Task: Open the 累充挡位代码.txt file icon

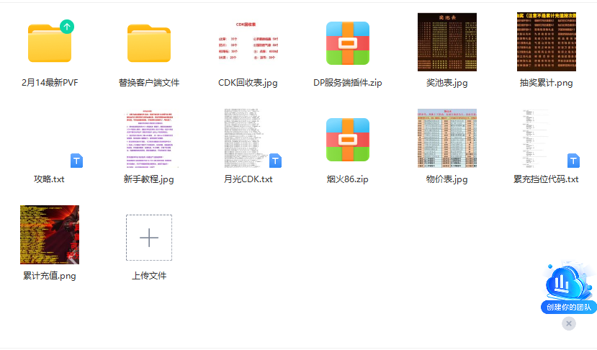Action: click(x=546, y=138)
